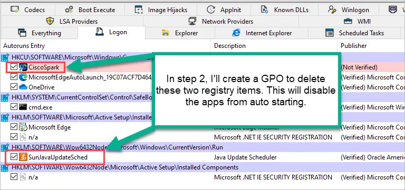Click the Network Providers monitor icon
Screen dimensions: 405x190
(x=192, y=21)
